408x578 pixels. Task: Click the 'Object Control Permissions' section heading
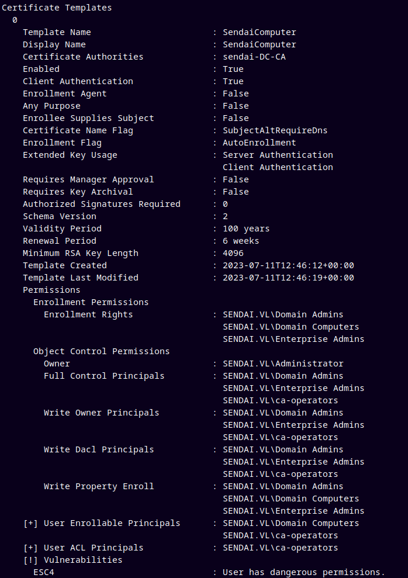tap(101, 351)
